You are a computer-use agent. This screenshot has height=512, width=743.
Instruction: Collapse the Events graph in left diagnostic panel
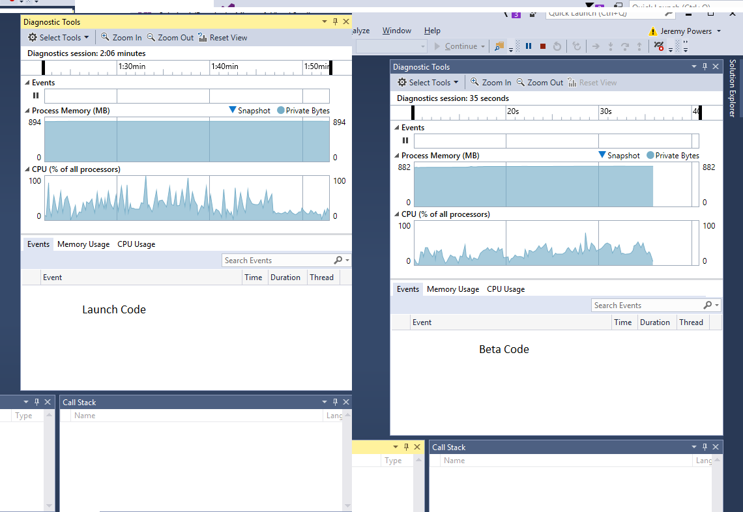(x=27, y=83)
